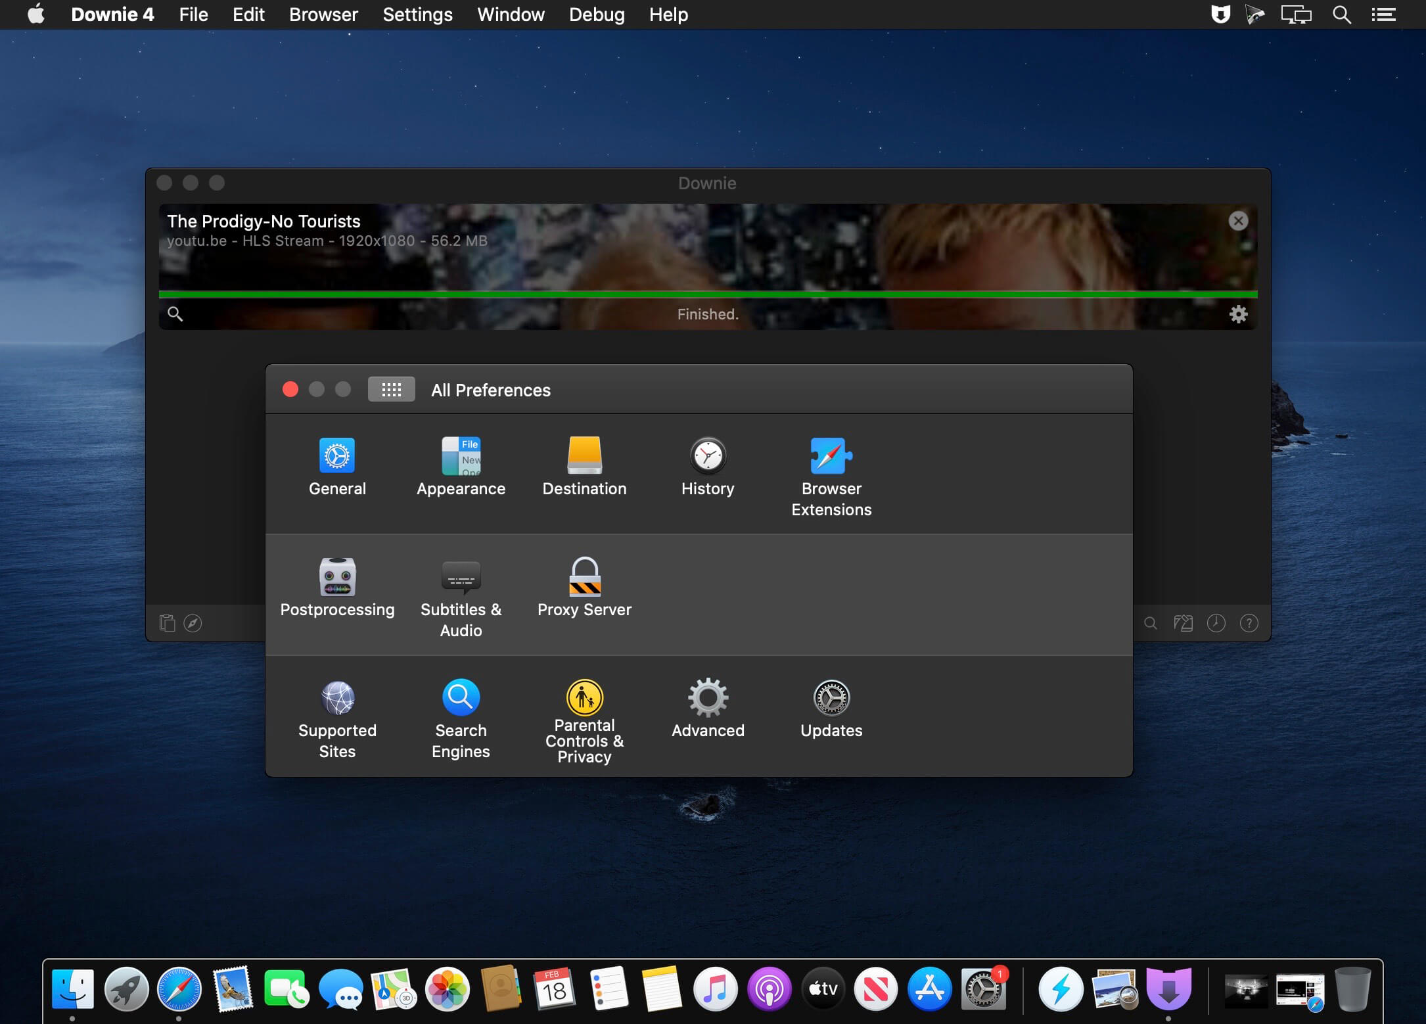Open Destination preferences panel
The width and height of the screenshot is (1426, 1024).
point(585,466)
